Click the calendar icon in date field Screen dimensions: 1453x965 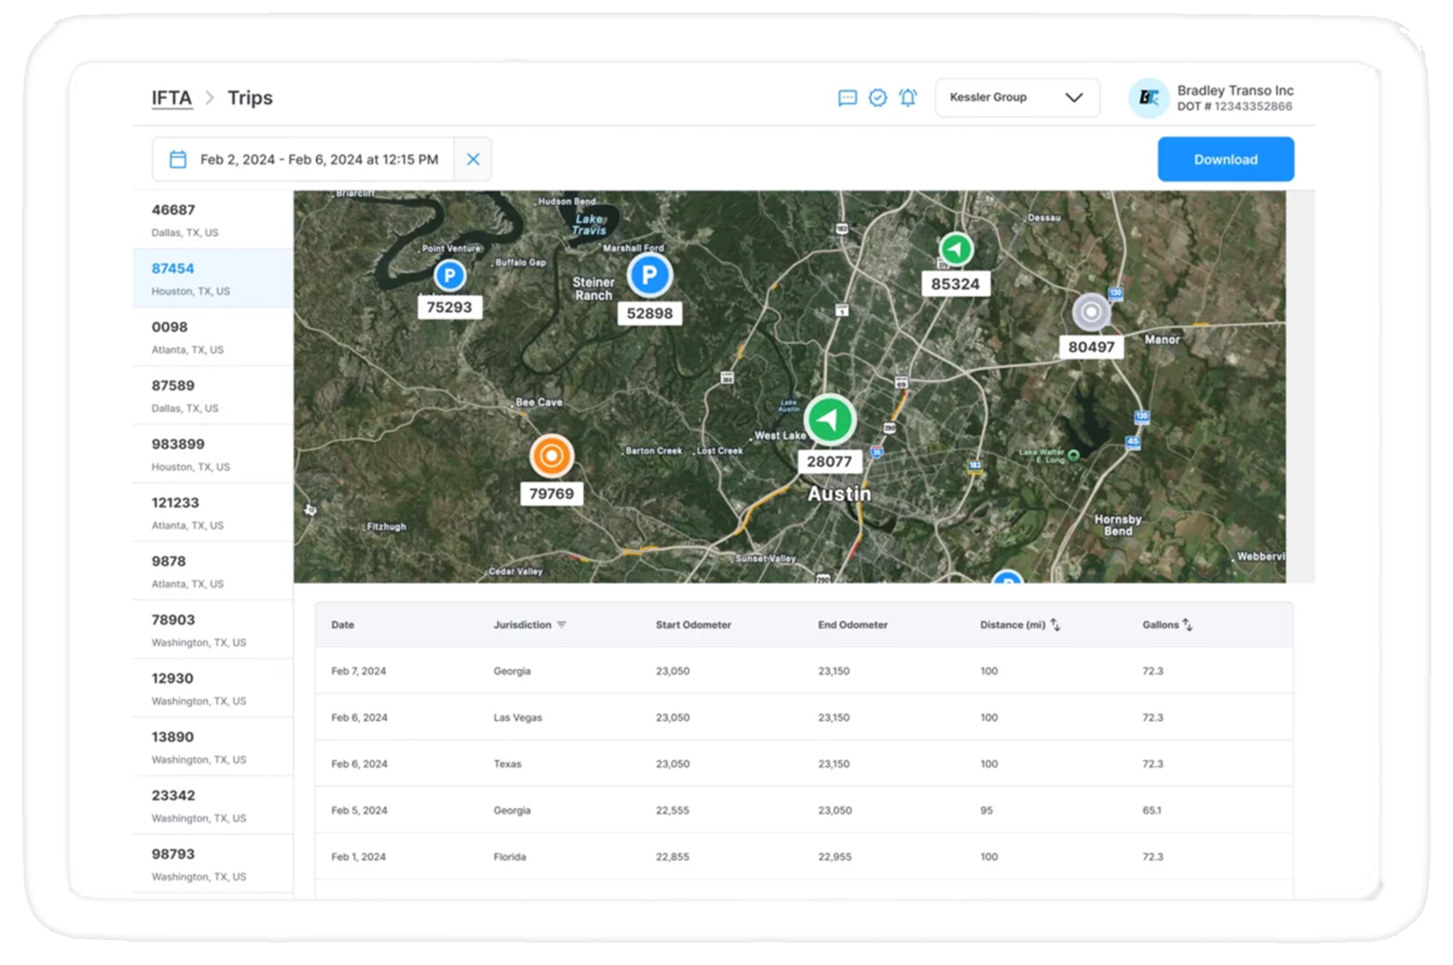[178, 160]
